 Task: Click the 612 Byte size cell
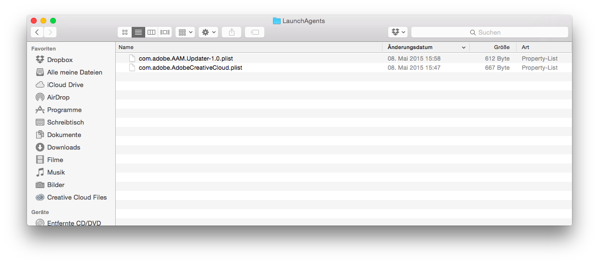pos(497,59)
